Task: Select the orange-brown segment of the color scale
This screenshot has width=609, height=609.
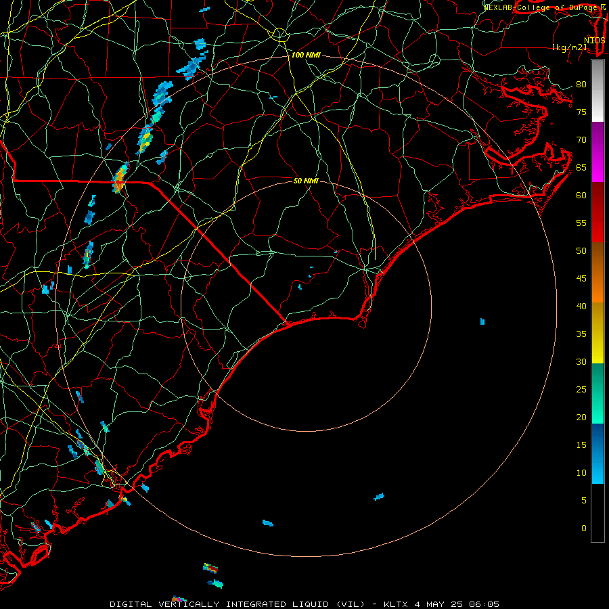Action: click(597, 272)
